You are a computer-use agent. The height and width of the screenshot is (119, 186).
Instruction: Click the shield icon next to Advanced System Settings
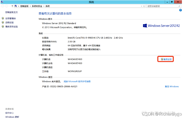(3, 27)
